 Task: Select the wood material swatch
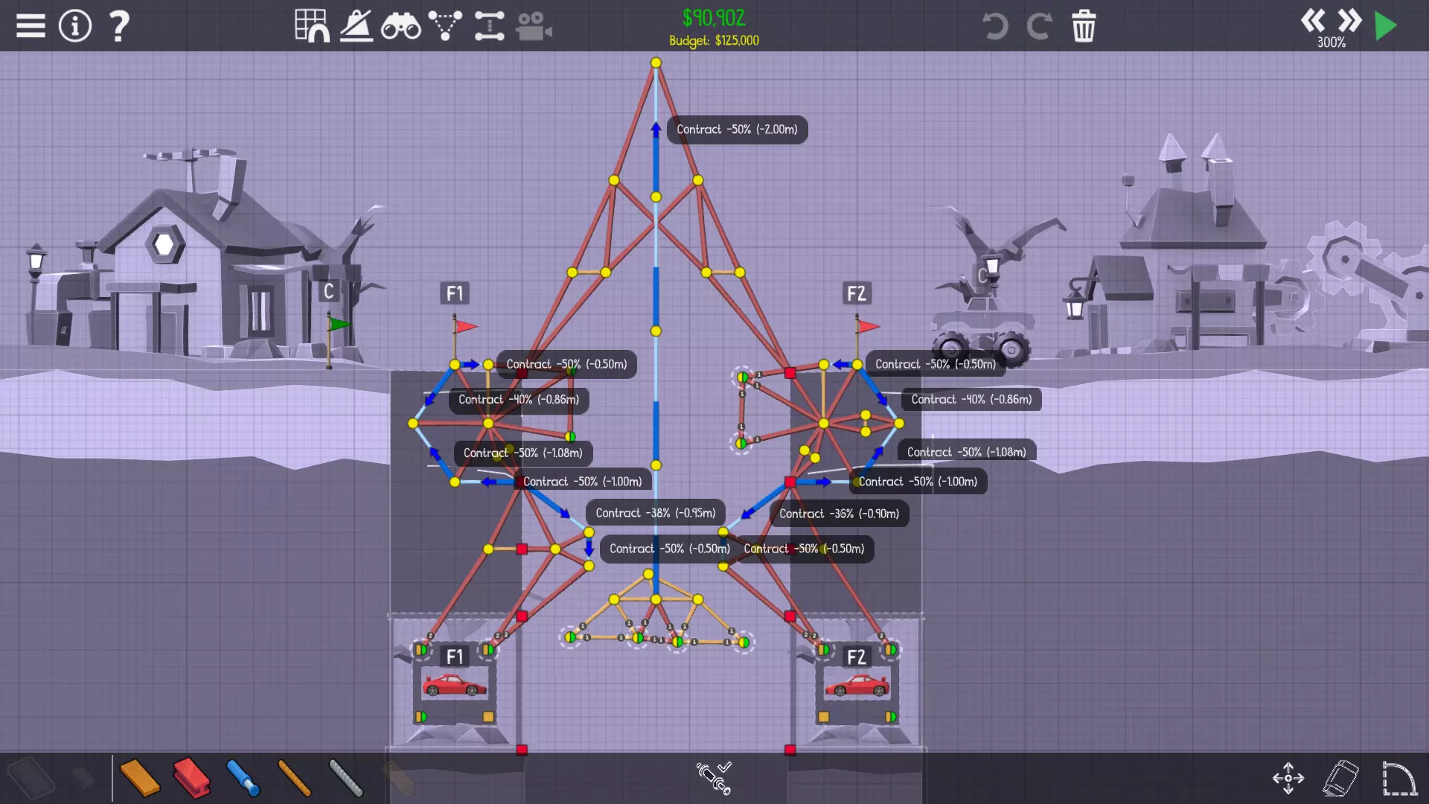coord(139,778)
